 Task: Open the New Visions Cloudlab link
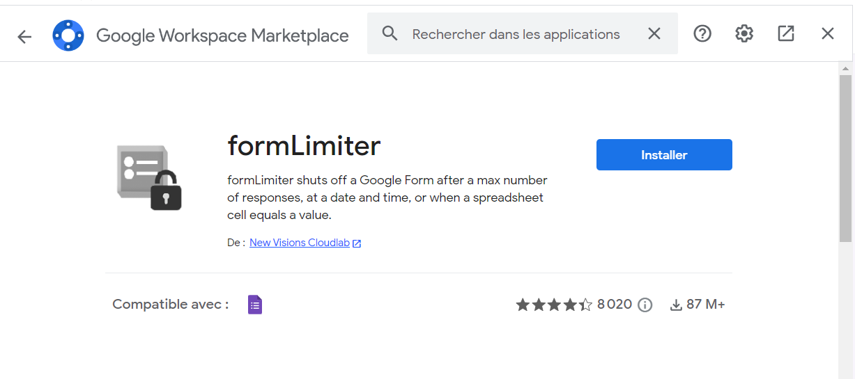pyautogui.click(x=300, y=243)
